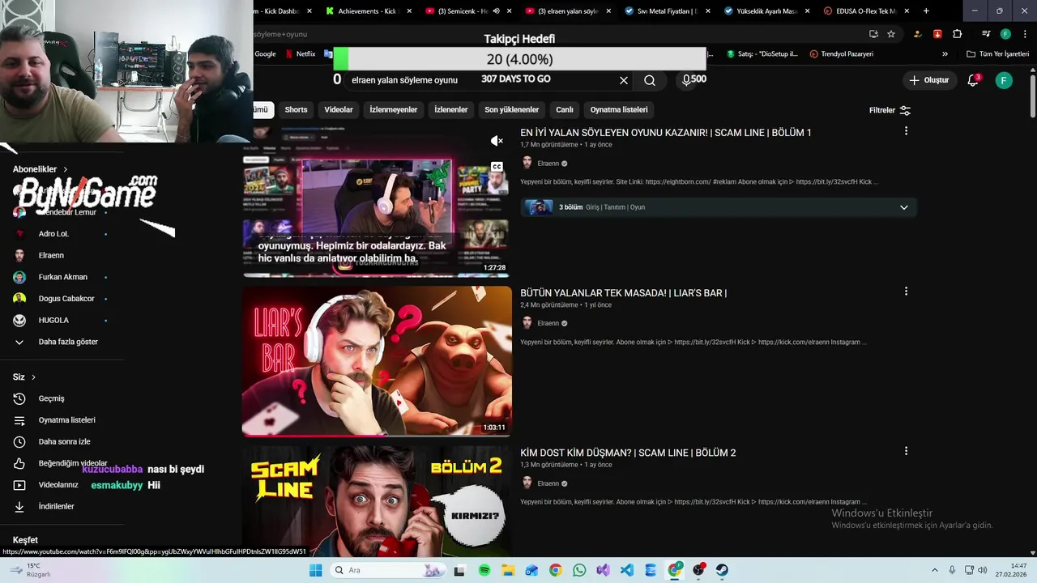Select the Shorts filter chip
The height and width of the screenshot is (583, 1037).
pyautogui.click(x=296, y=109)
